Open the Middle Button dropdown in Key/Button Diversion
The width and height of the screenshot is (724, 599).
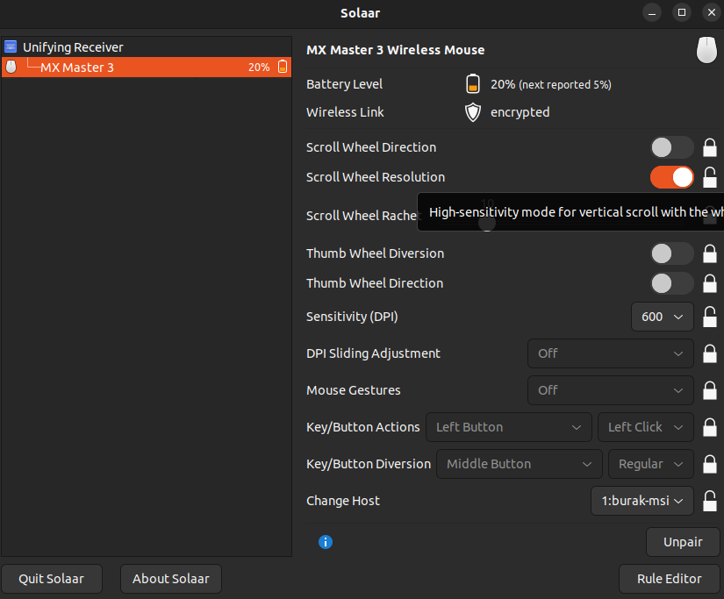coord(519,464)
